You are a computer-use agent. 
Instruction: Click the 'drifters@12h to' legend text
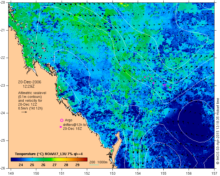74,125
